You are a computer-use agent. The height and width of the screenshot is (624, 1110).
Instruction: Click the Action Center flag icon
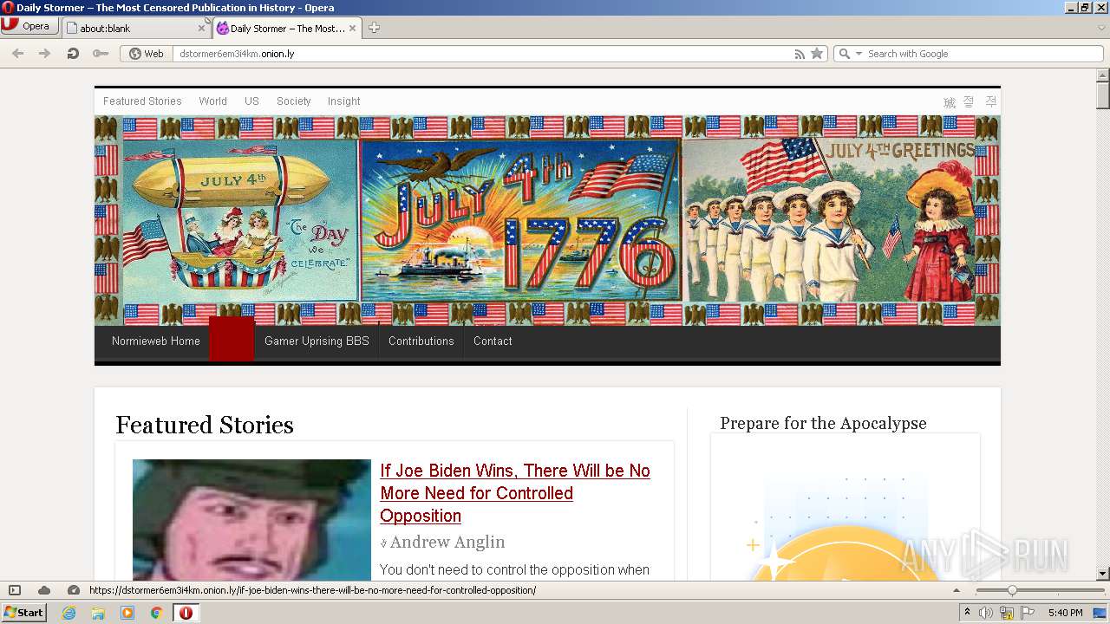(x=1028, y=613)
